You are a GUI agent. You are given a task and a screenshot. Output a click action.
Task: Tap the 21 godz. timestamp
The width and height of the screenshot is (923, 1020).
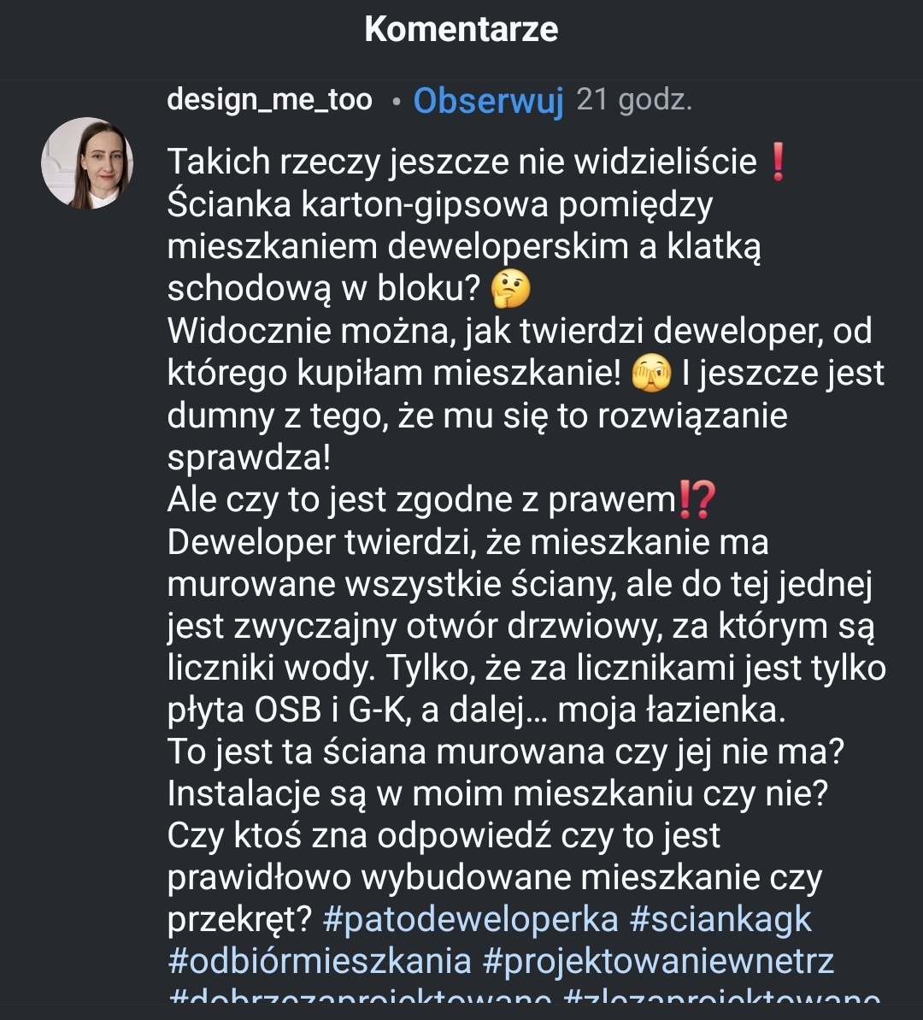(x=634, y=100)
